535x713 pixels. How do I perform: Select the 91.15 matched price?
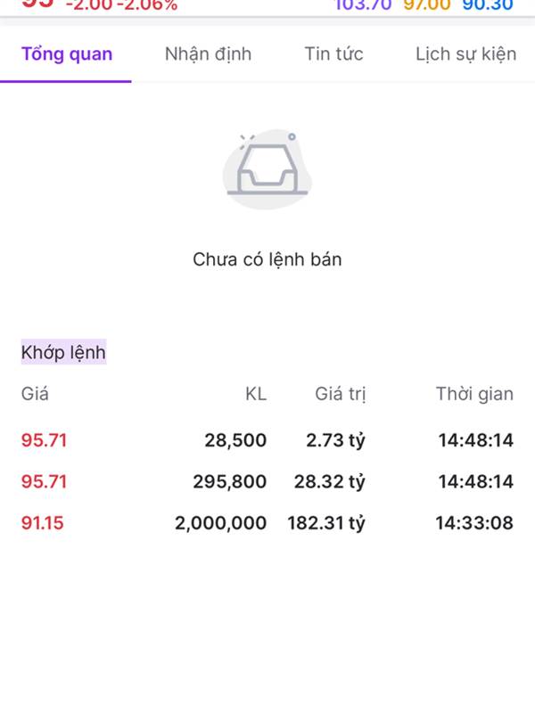tap(43, 523)
